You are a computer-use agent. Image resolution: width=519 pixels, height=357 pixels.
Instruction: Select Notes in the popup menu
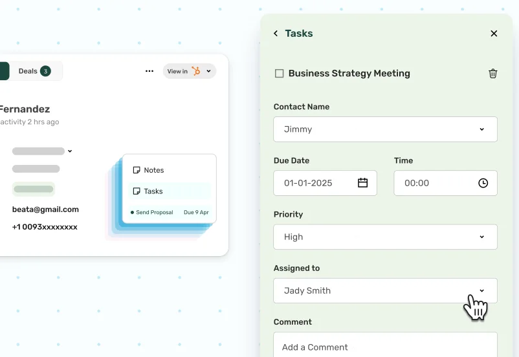tap(170, 170)
